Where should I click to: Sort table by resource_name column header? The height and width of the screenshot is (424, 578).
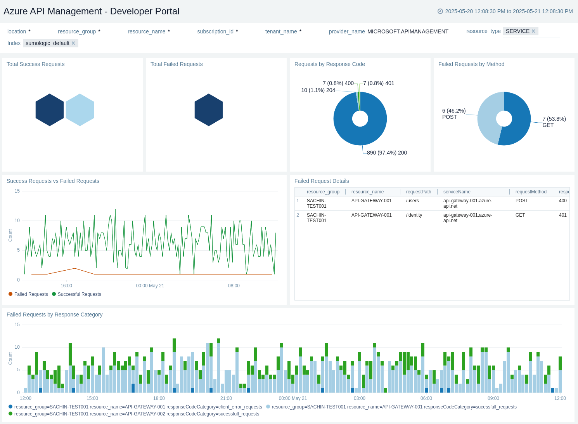(367, 192)
